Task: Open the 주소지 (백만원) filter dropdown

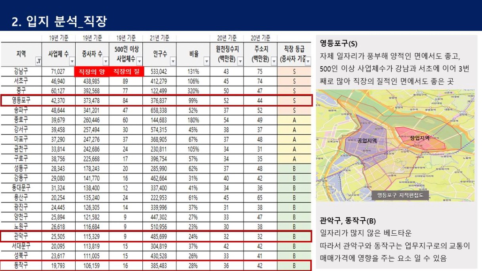Action: 274,61
